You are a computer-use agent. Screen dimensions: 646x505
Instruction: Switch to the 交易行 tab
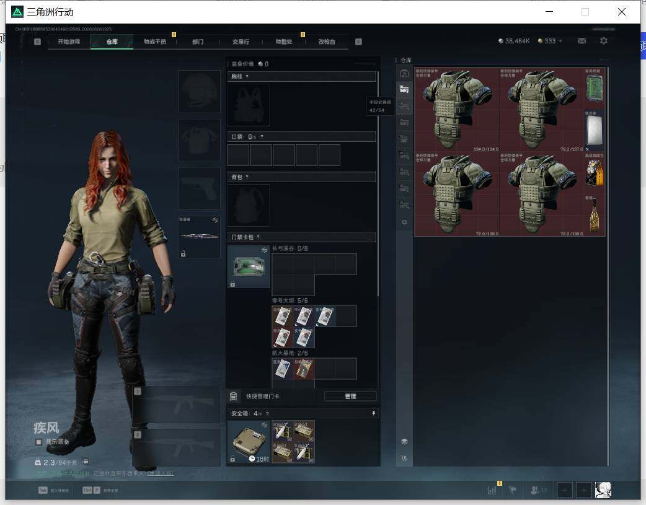point(241,42)
